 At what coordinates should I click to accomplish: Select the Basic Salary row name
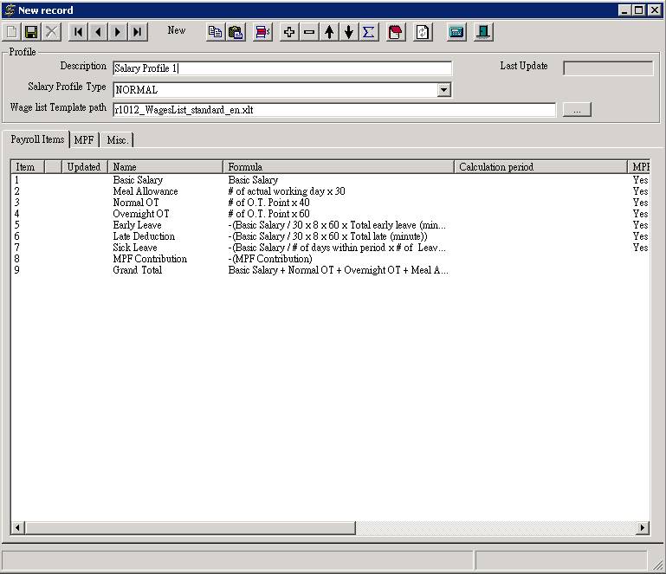[x=138, y=180]
